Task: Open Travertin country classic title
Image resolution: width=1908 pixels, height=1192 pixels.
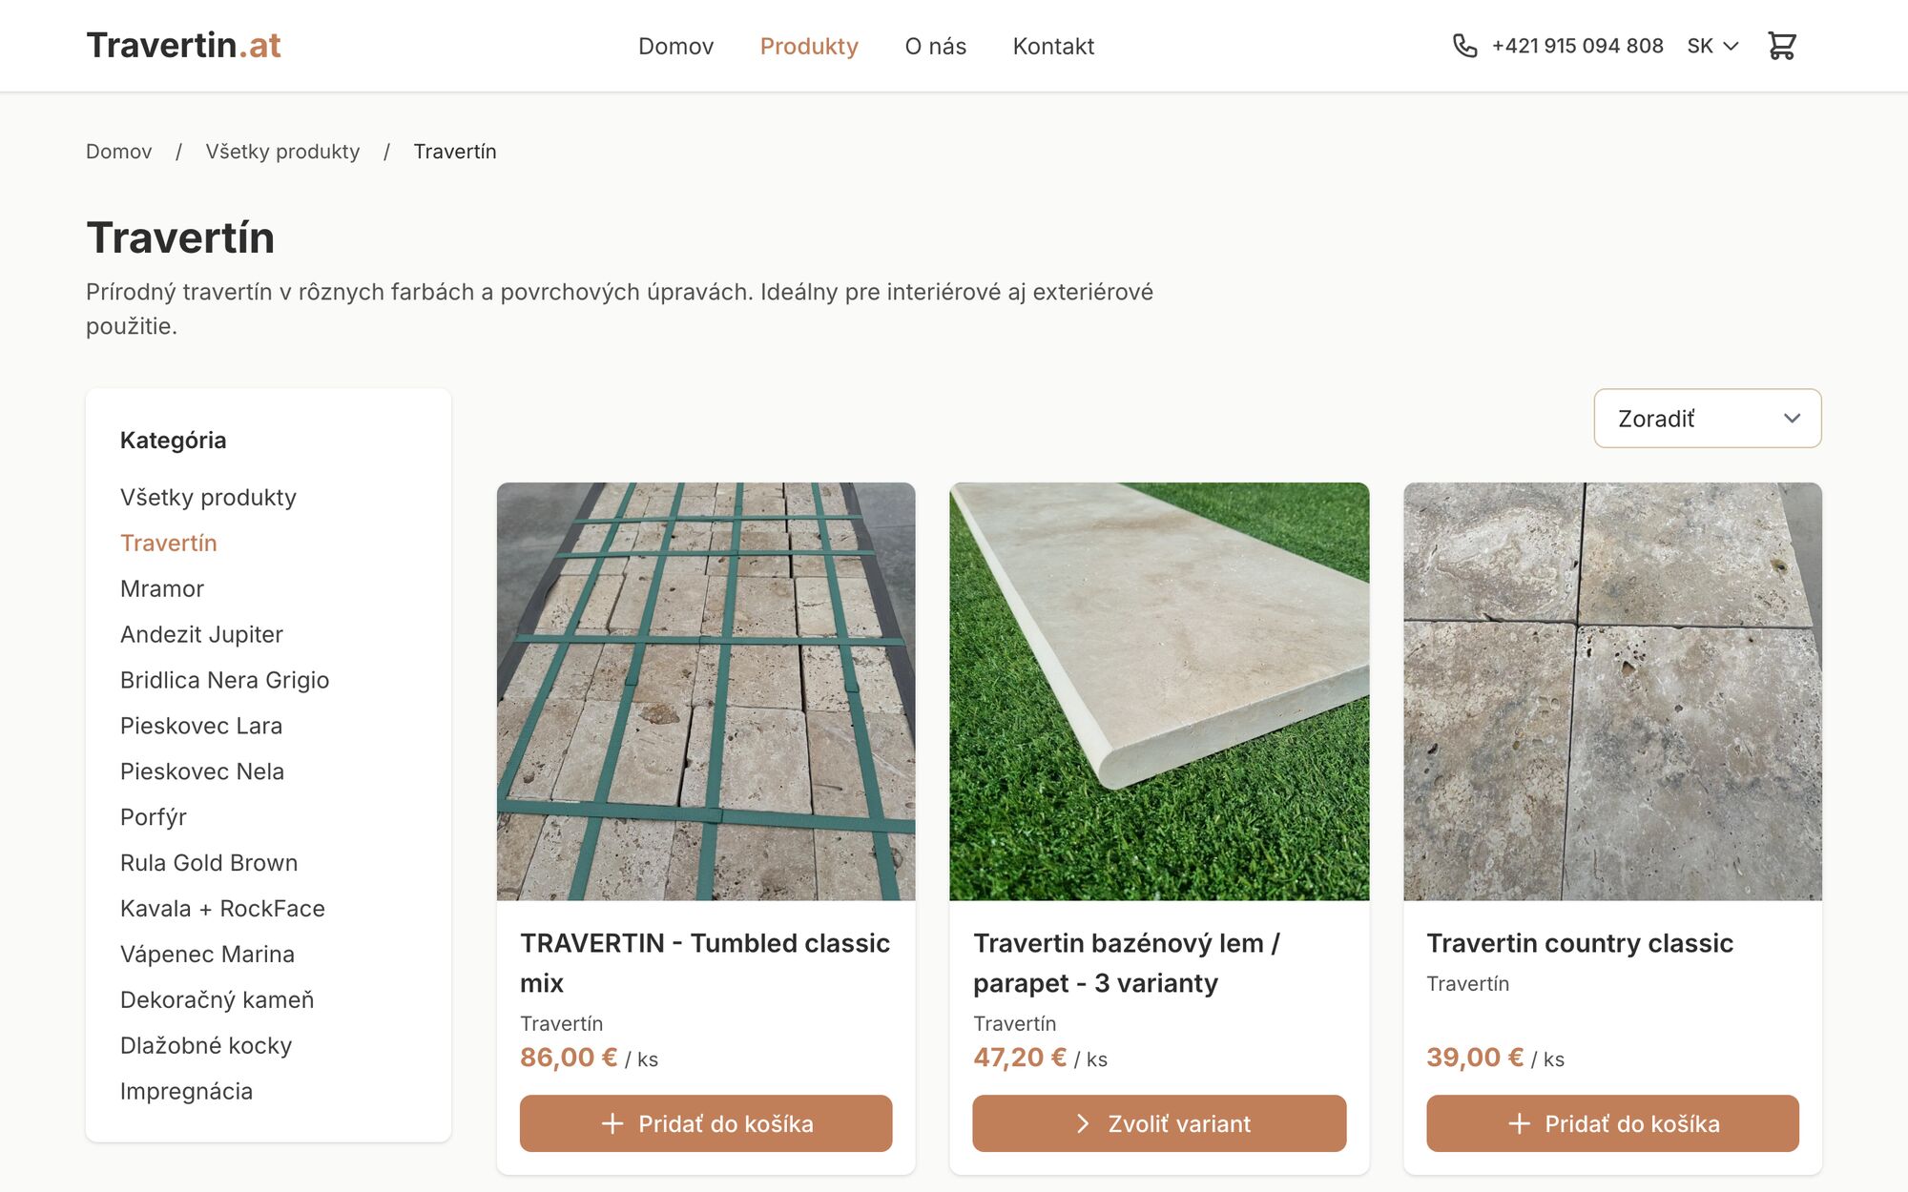Action: [1580, 943]
